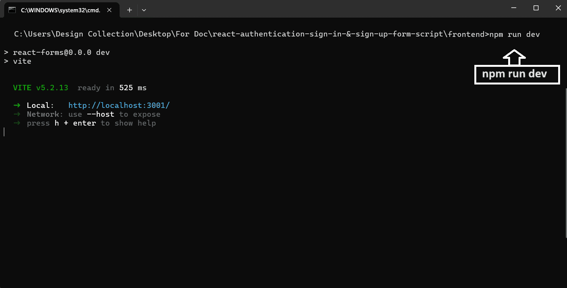This screenshot has height=288, width=567.
Task: Minimize the terminal window
Action: click(514, 8)
